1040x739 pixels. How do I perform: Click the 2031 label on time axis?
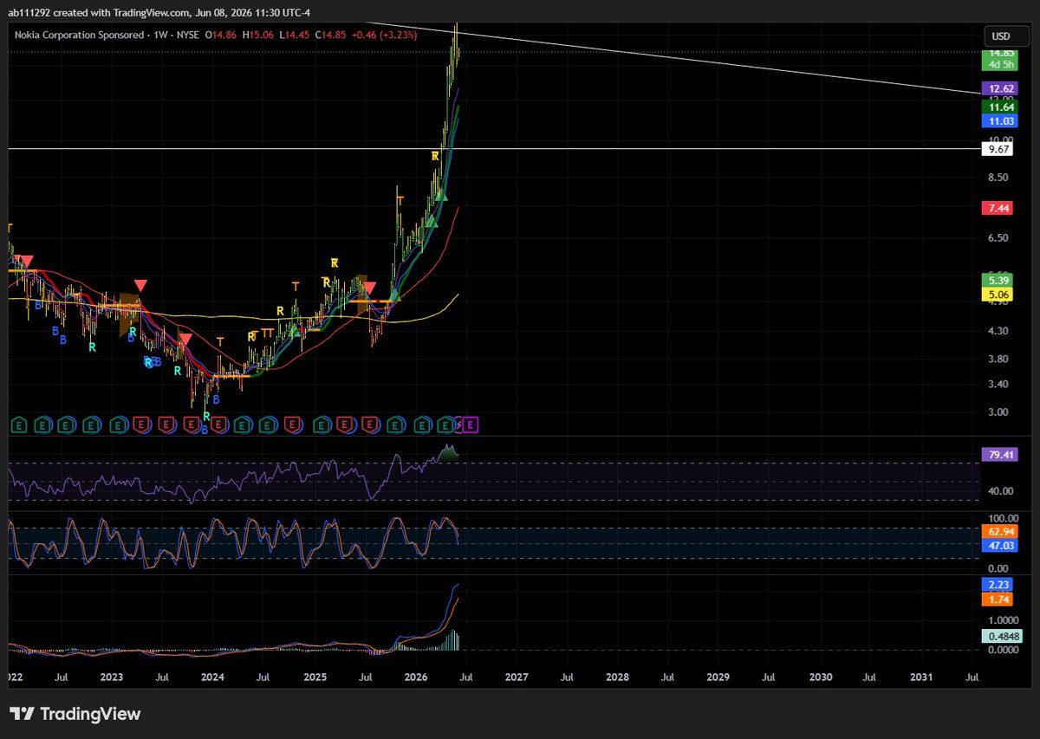click(x=921, y=677)
